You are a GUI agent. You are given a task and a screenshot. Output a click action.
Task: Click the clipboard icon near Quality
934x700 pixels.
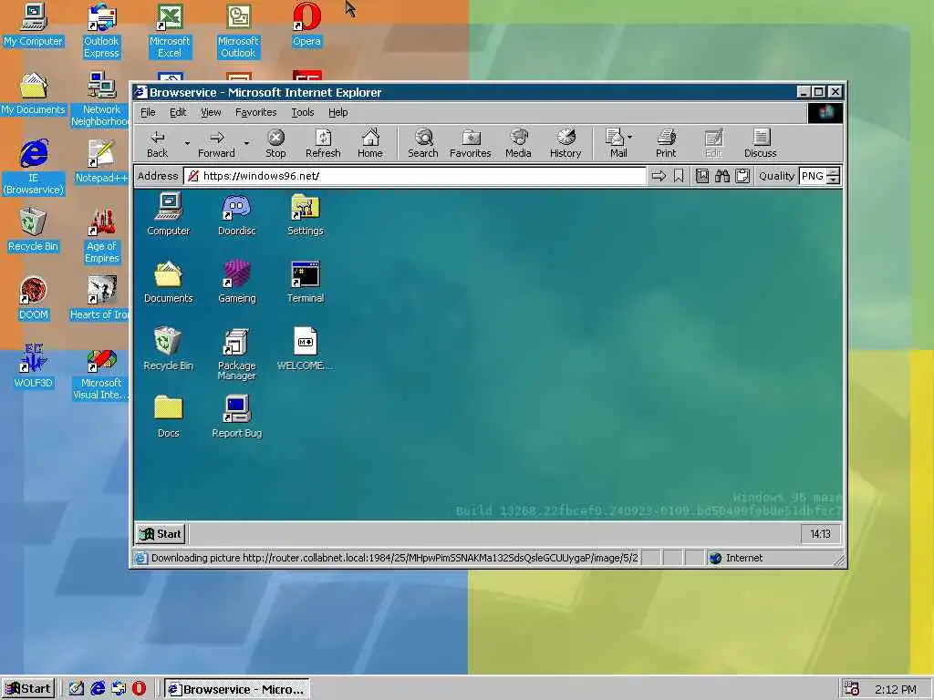[742, 176]
